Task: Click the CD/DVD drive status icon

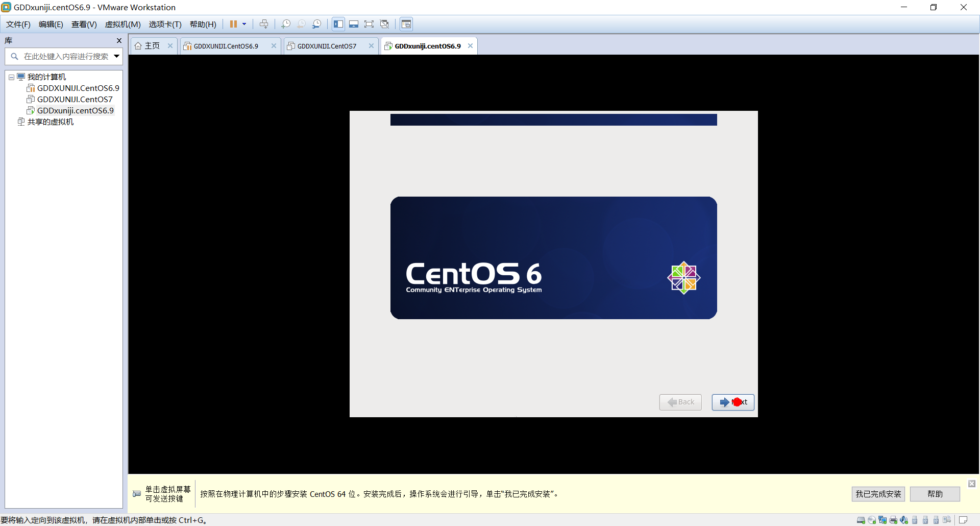Action: 872,520
